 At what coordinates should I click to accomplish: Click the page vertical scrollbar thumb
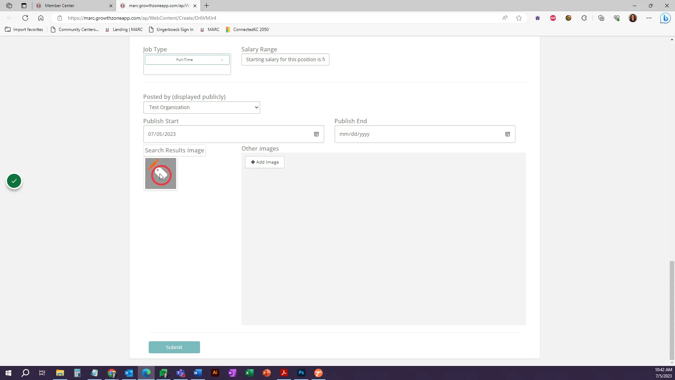click(672, 310)
